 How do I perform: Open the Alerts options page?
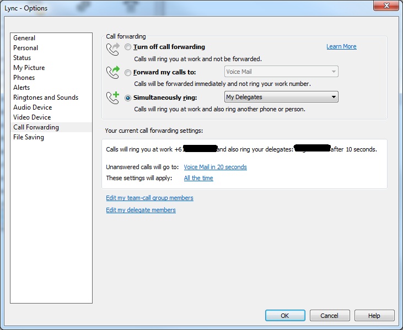[51, 87]
